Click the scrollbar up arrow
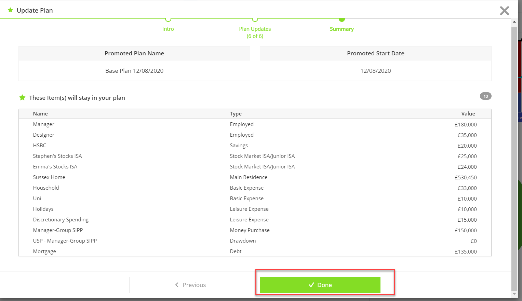The height and width of the screenshot is (301, 522). click(x=514, y=22)
